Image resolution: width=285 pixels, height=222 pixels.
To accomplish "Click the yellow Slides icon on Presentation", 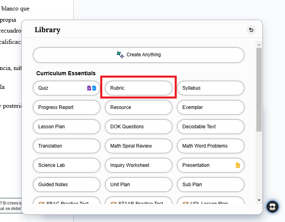I will (x=238, y=165).
